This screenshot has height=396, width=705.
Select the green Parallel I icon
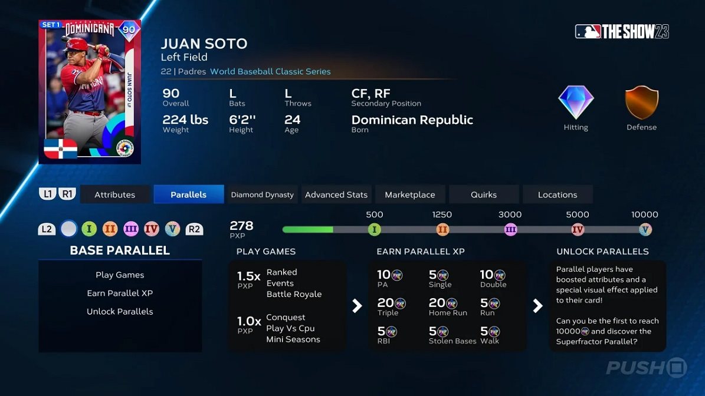tap(89, 229)
